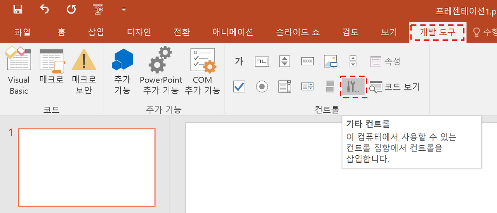
Task: Insert a command button control
Action: tap(308, 61)
